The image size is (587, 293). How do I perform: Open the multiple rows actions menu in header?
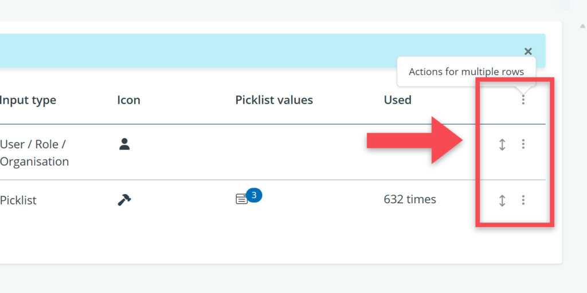click(x=523, y=100)
